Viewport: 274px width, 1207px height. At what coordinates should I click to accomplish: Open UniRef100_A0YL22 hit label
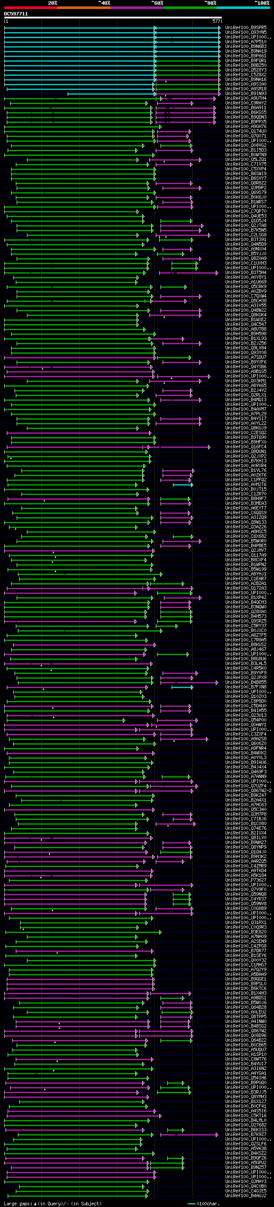[246, 423]
